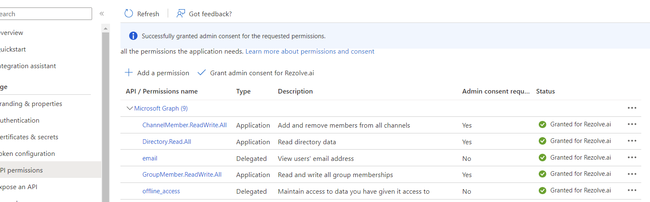Open the GroupMember.ReadWrite.All permission link
Viewport: 650px width, 202px height.
[x=182, y=175]
